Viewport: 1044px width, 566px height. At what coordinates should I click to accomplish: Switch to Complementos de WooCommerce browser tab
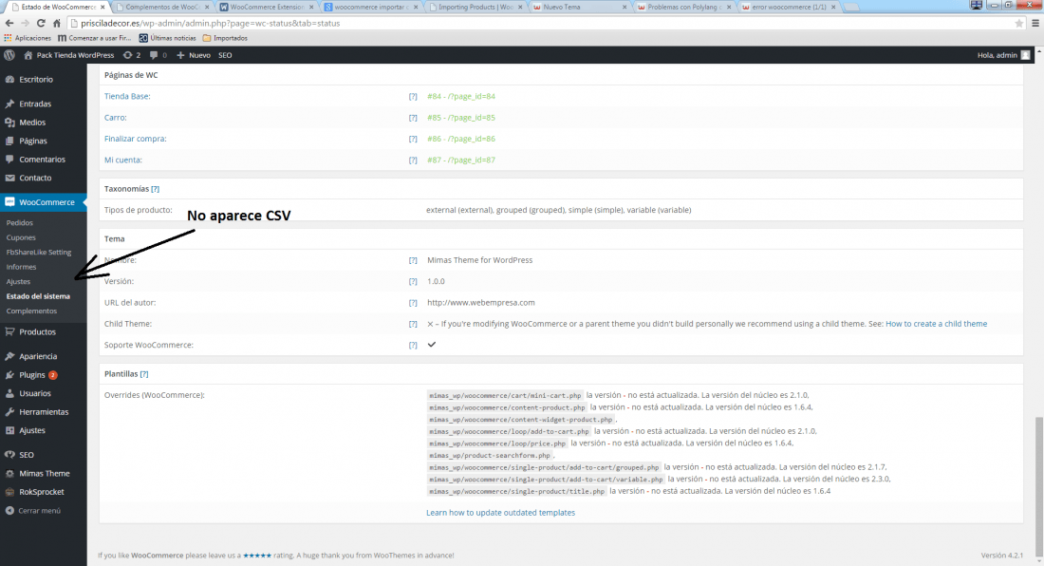coord(161,8)
